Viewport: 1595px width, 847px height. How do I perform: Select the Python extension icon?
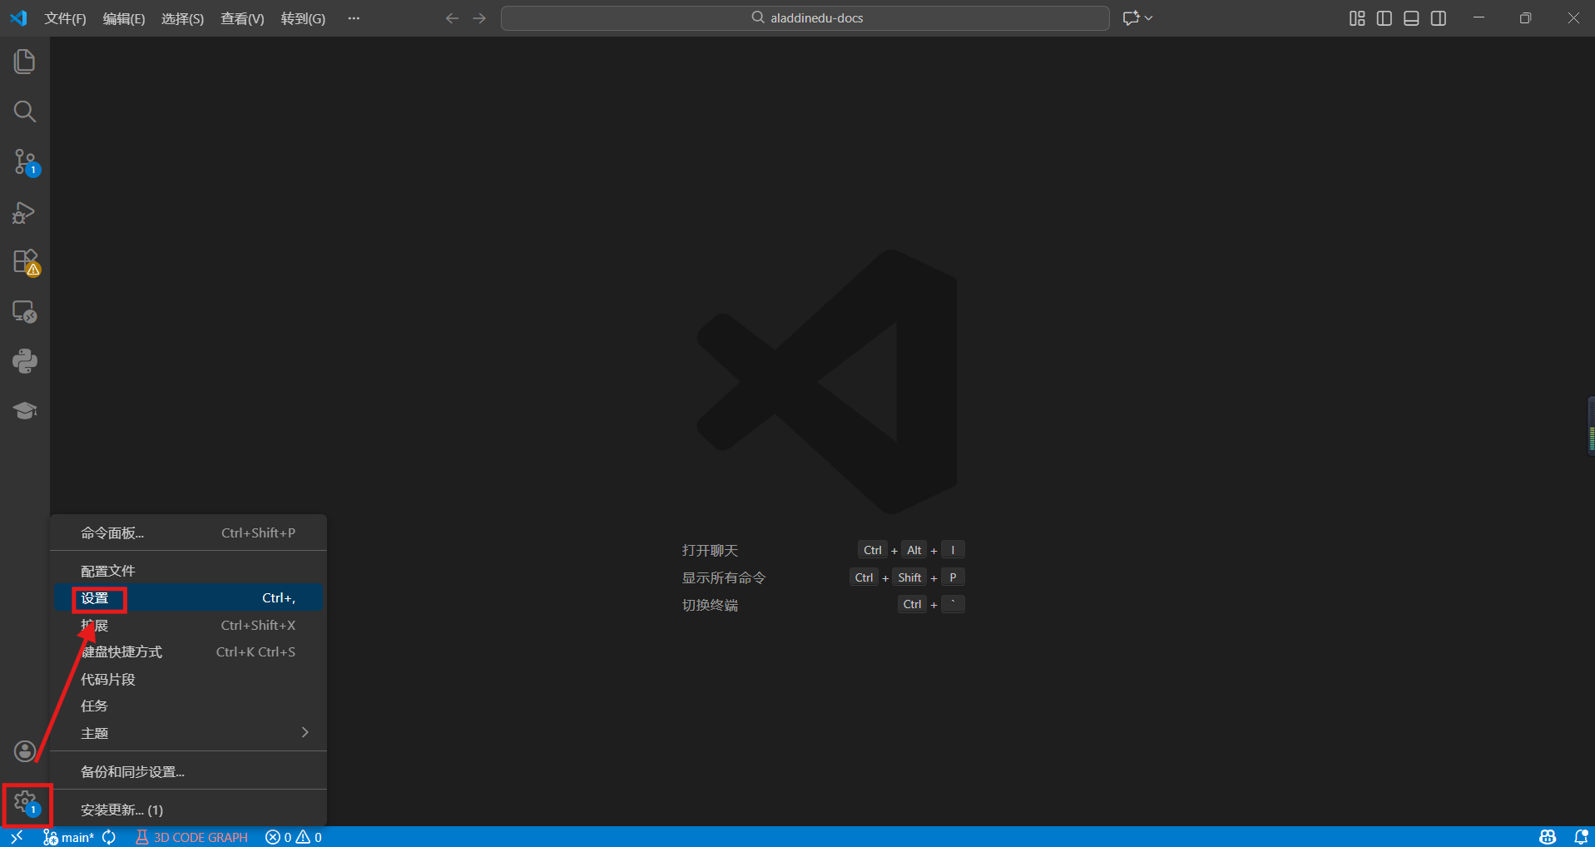[24, 360]
